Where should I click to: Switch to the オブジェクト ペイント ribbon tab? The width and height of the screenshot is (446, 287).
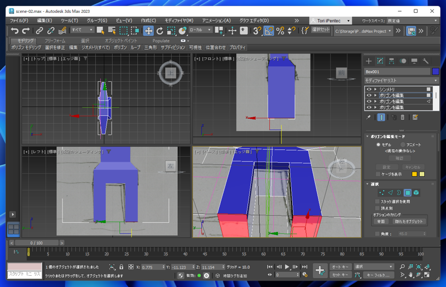click(121, 41)
